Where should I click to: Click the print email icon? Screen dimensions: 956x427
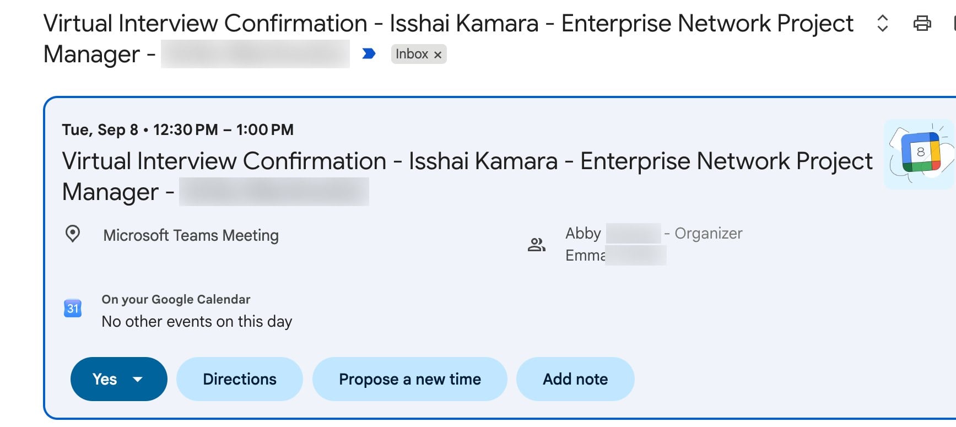tap(922, 23)
